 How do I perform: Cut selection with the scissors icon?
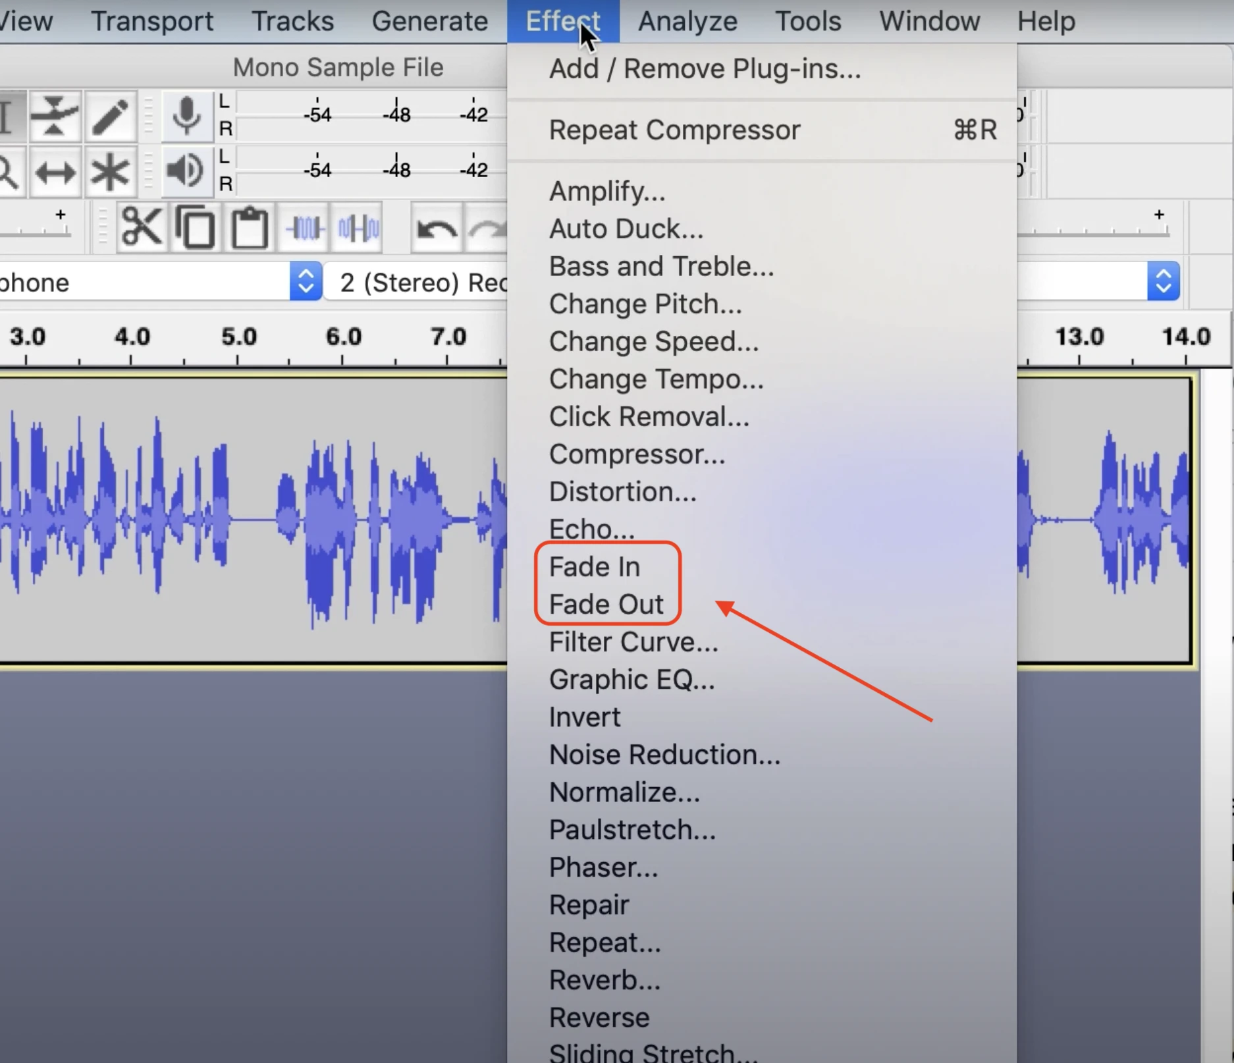[x=142, y=228]
